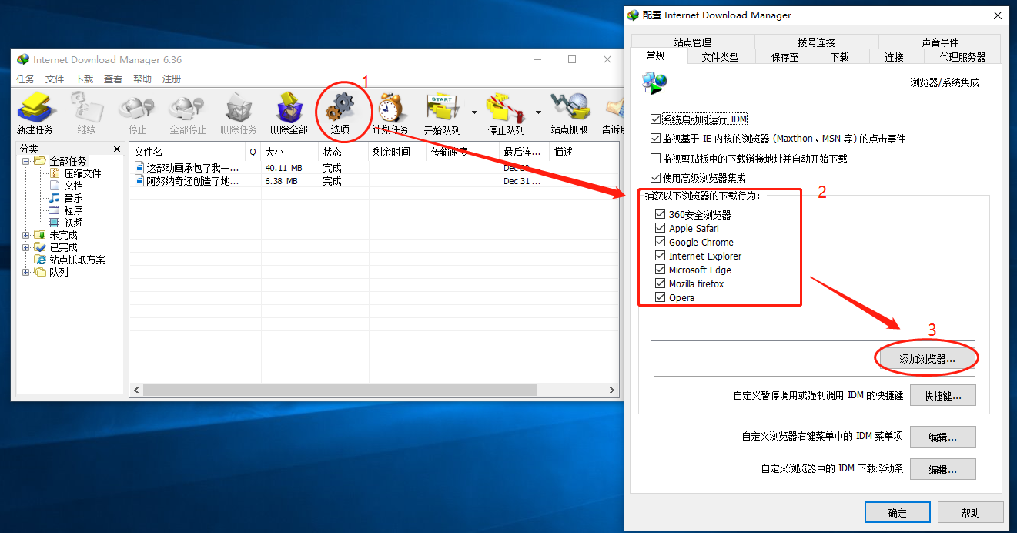Switch to the 文件类型 tab

point(720,57)
